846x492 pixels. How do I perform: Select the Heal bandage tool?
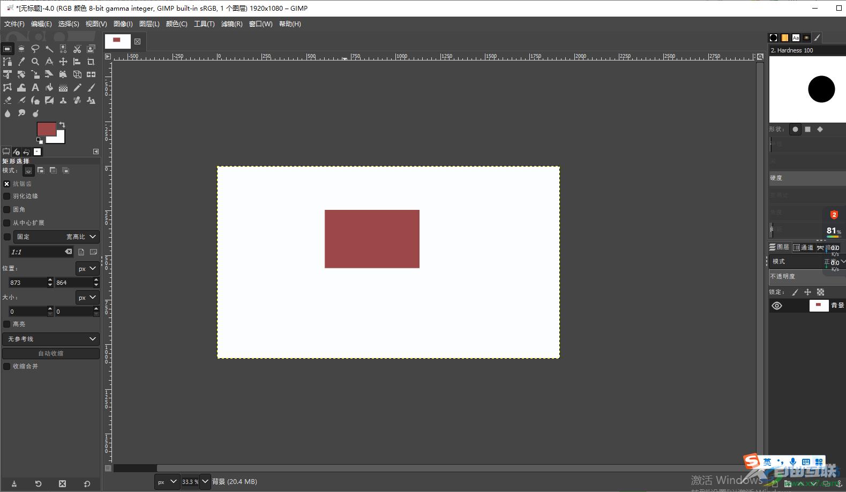(77, 100)
